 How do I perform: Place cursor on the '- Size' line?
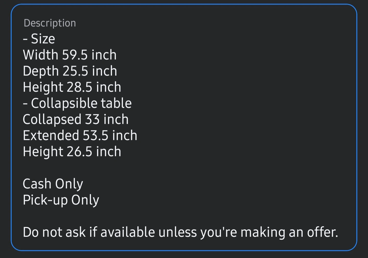[x=39, y=39]
